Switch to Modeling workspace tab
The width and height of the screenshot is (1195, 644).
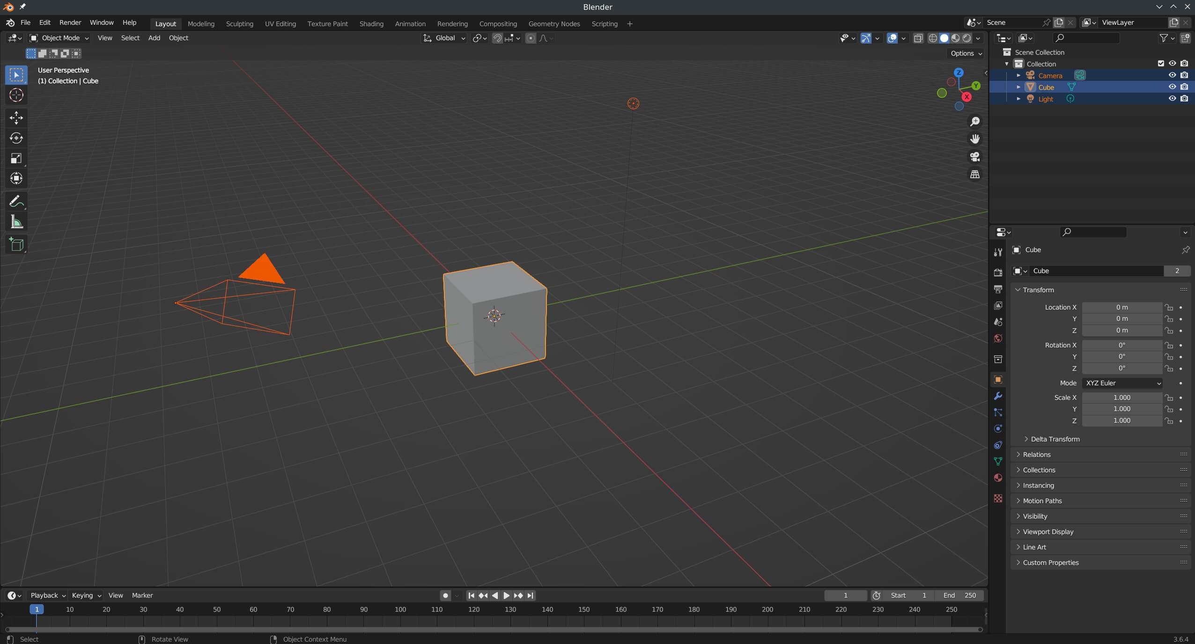tap(201, 24)
